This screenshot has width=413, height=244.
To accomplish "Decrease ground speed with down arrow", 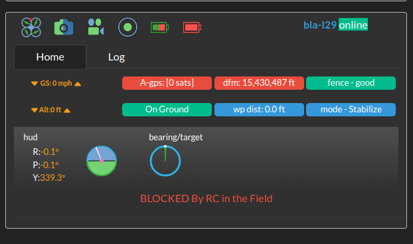I will pyautogui.click(x=35, y=84).
